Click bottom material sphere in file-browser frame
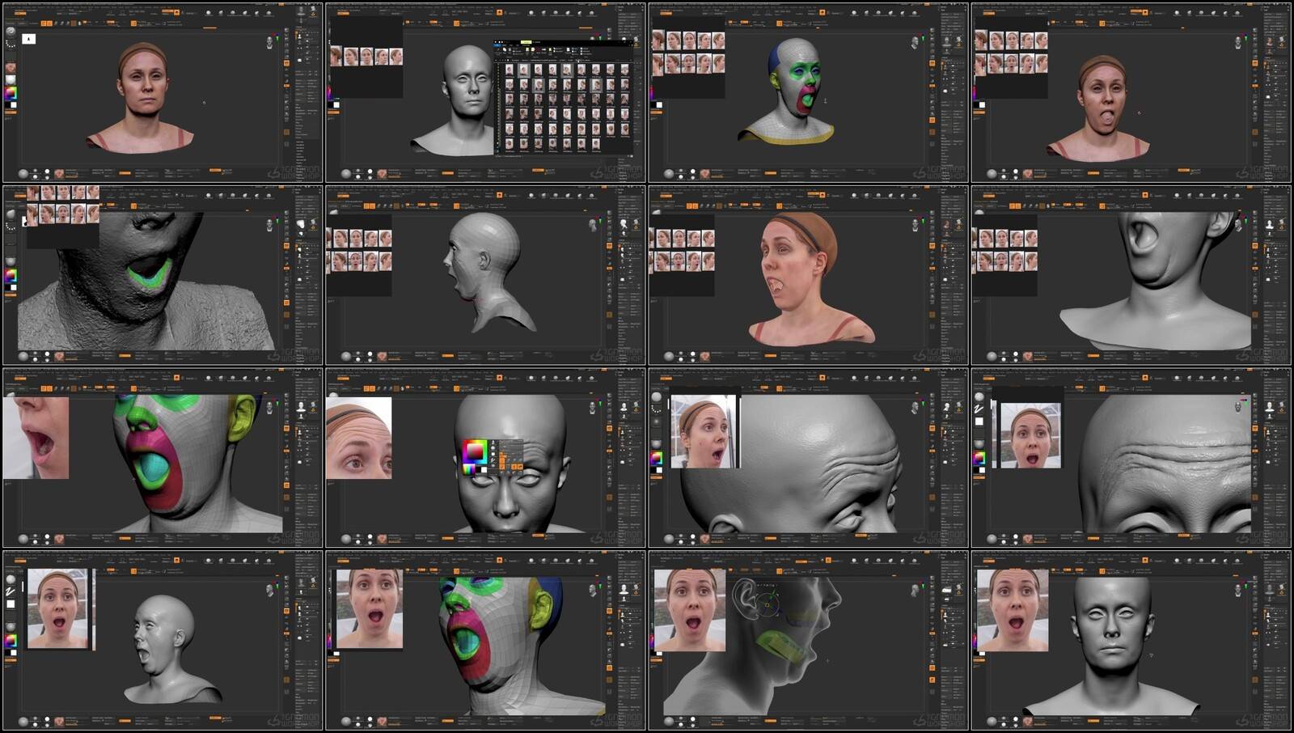Screen dimensions: 1294x733 tap(346, 174)
